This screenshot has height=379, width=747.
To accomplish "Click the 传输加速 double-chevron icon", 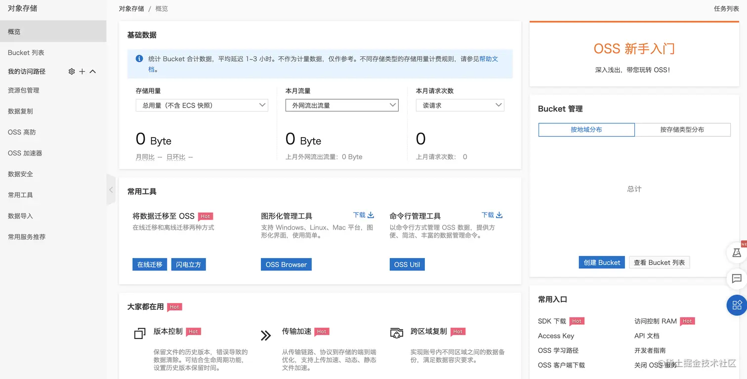I will (266, 335).
